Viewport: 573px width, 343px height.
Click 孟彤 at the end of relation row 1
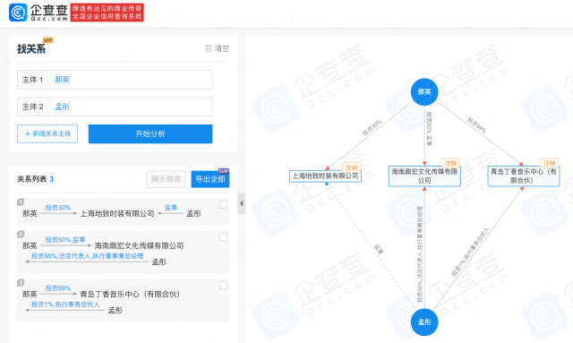[x=193, y=213]
